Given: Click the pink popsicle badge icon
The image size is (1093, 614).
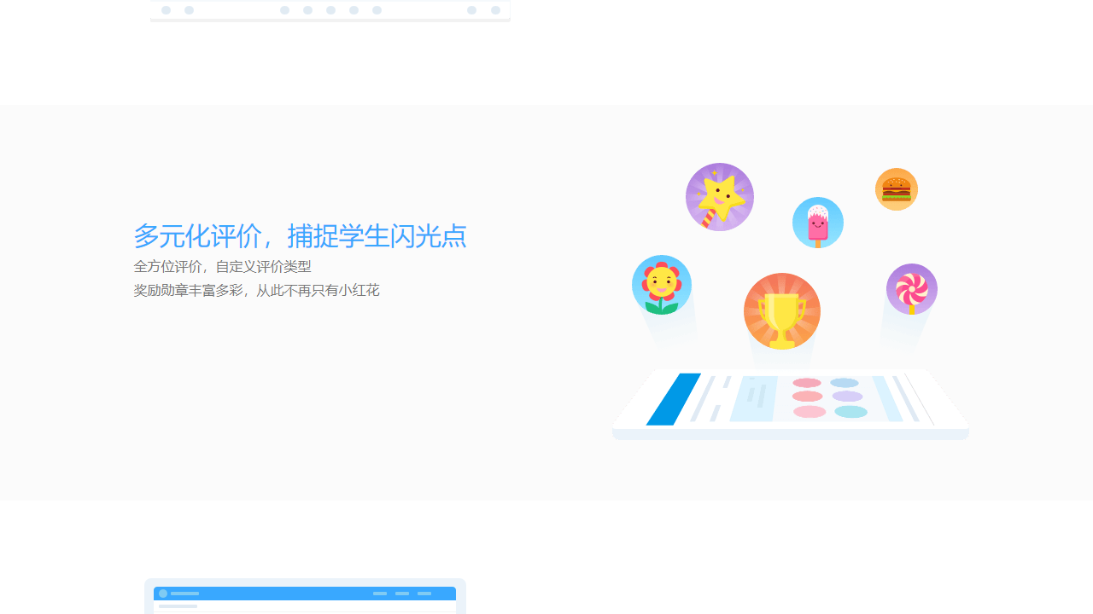Looking at the screenshot, I should pyautogui.click(x=817, y=223).
